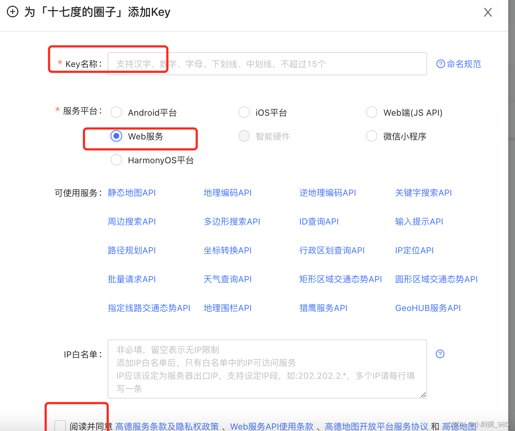This screenshot has width=515, height=431.
Task: Open the 天气查询API documentation link
Action: (227, 279)
